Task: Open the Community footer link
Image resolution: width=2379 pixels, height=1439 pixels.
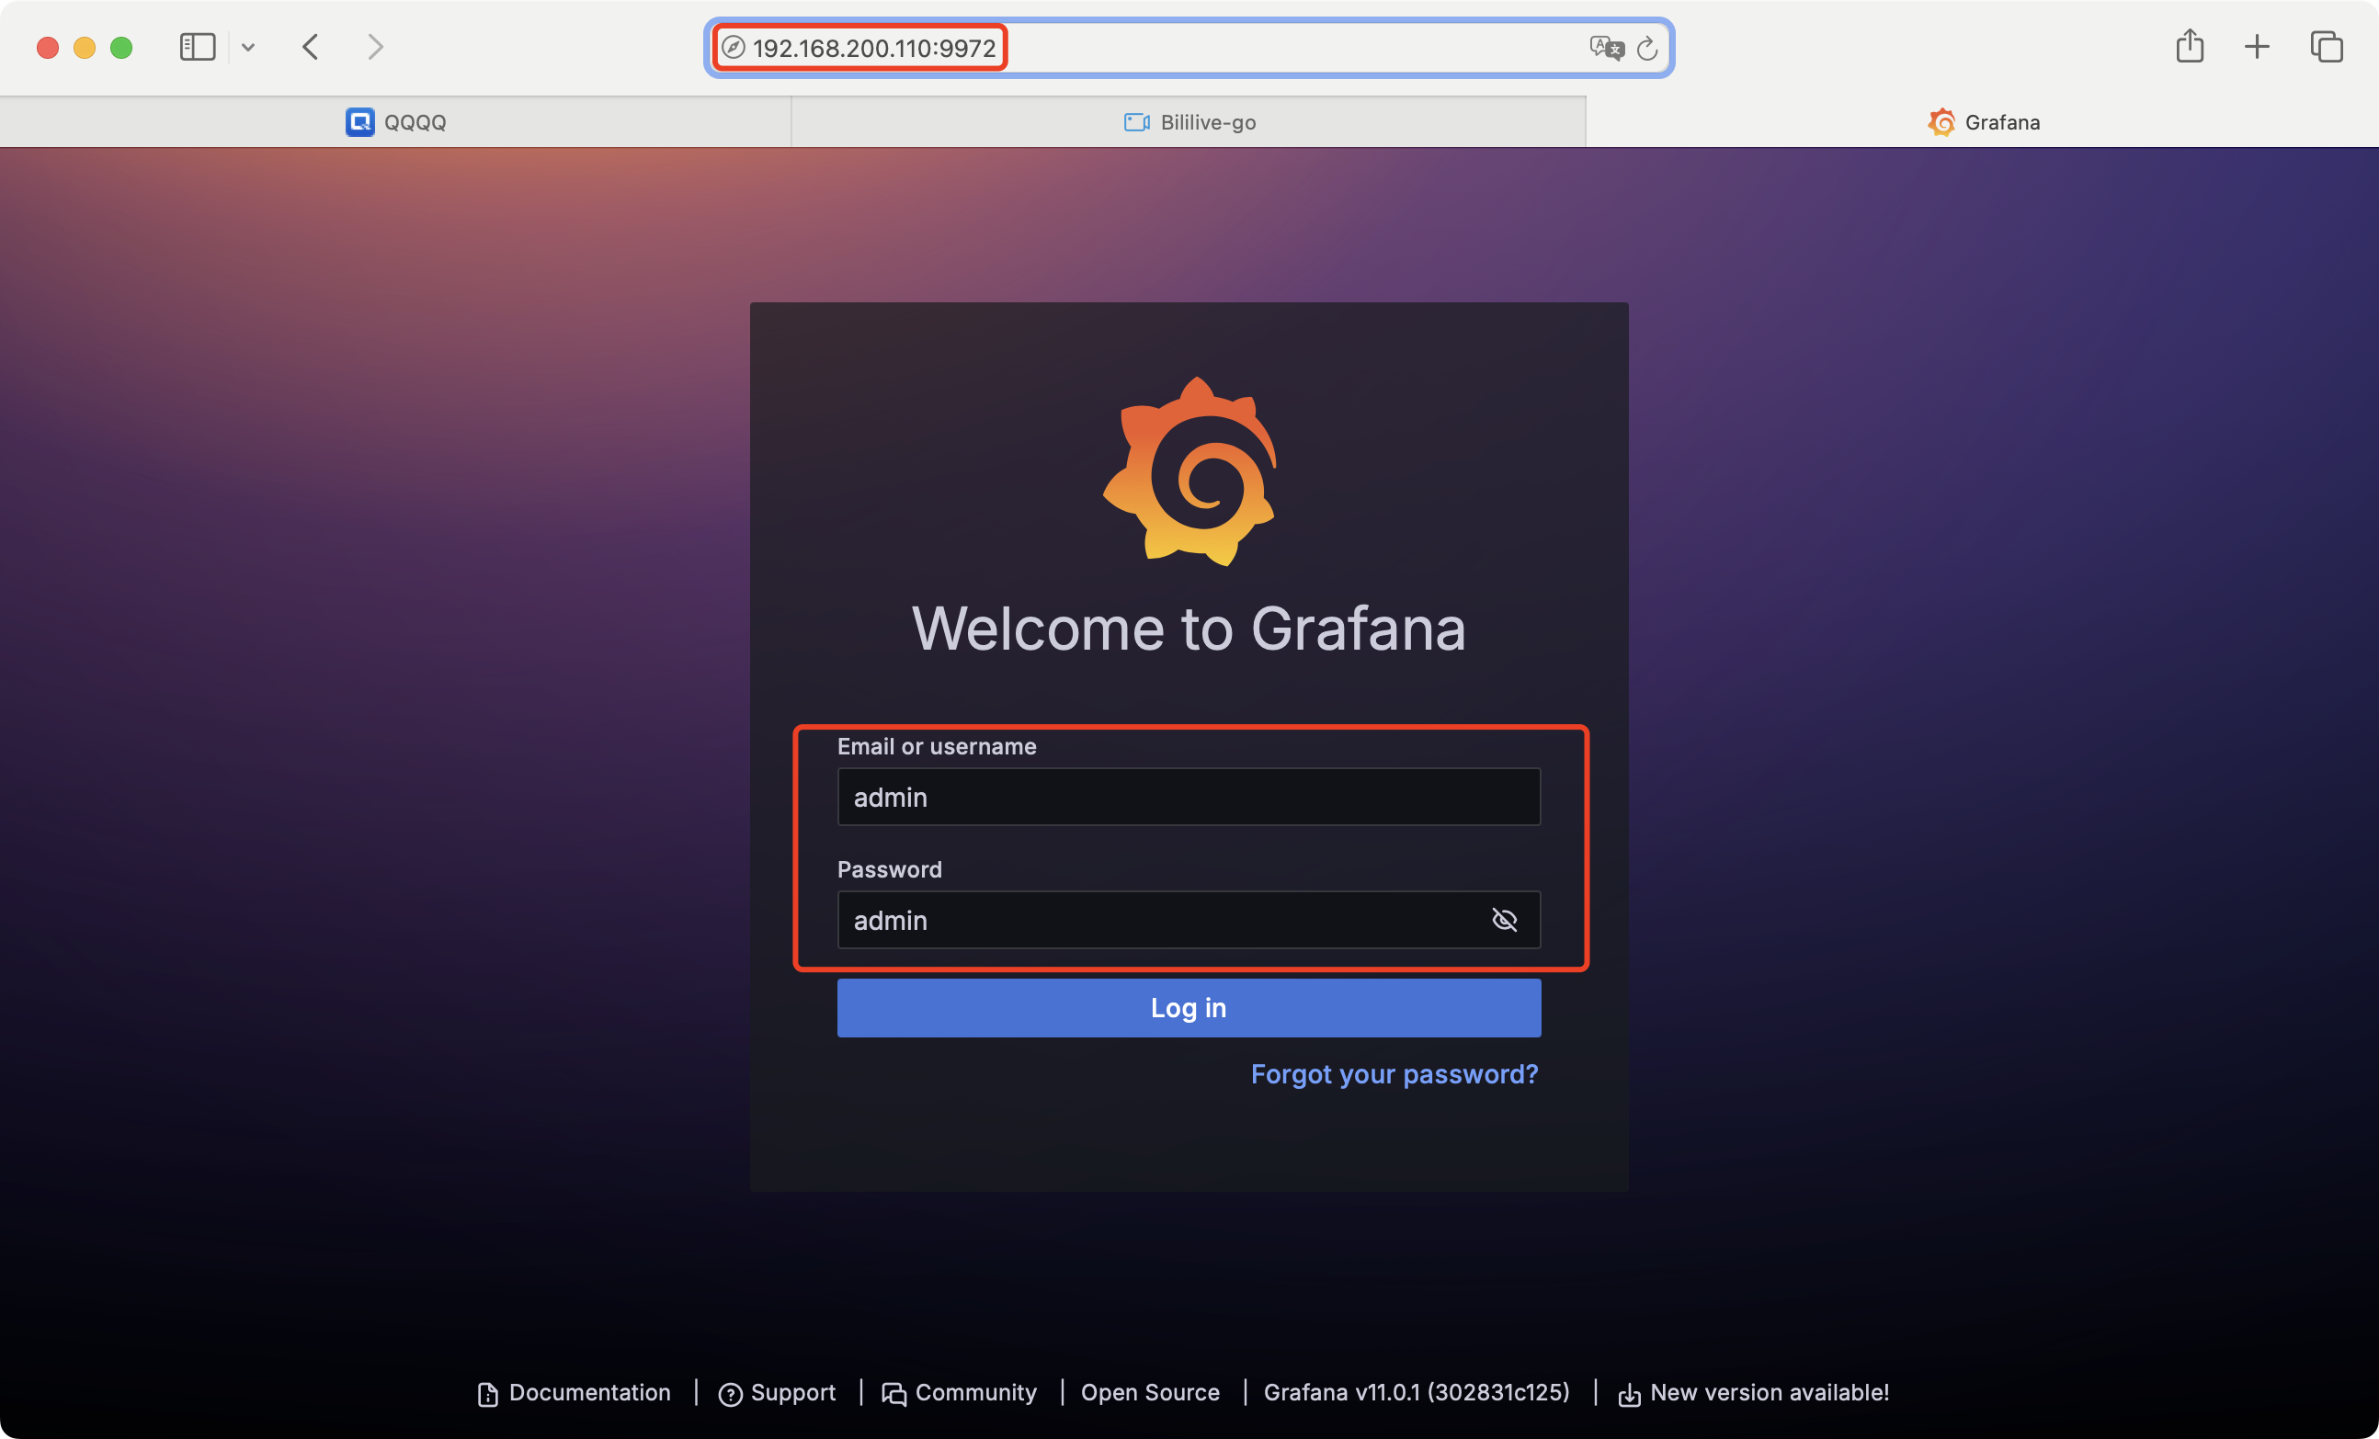Action: [x=960, y=1393]
